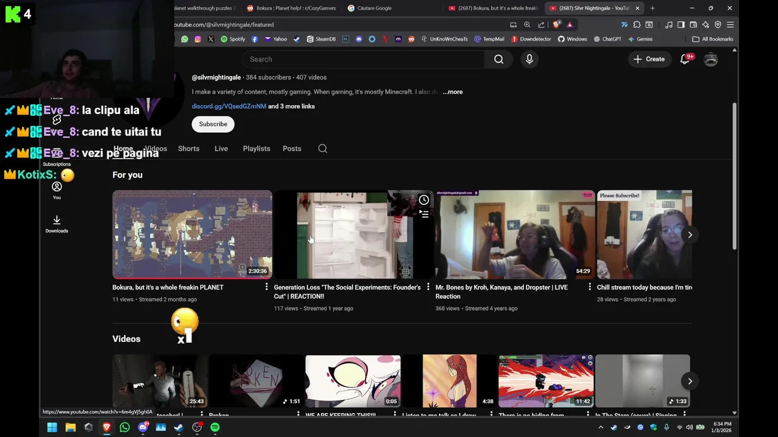Open File Explorer from taskbar
Image resolution: width=778 pixels, height=437 pixels.
click(x=71, y=427)
